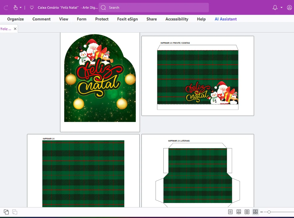Switch to facing pages view mode
This screenshot has width=294, height=218.
click(x=247, y=212)
